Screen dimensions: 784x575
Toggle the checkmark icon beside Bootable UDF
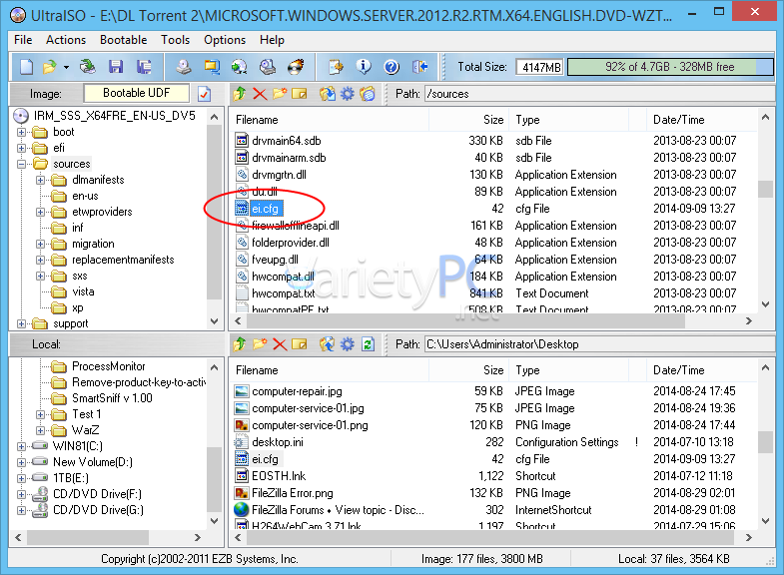point(205,94)
